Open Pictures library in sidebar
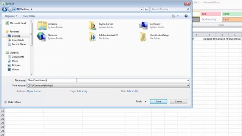This screenshot has width=242, height=136. tap(14, 65)
